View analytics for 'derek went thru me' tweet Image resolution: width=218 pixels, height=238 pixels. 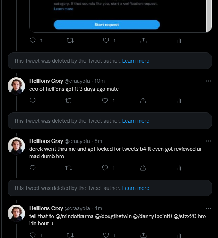(x=179, y=168)
